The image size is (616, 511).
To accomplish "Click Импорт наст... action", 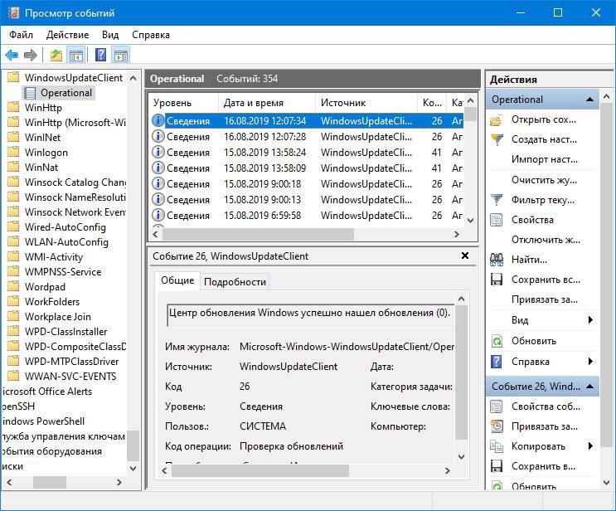I will 545,159.
